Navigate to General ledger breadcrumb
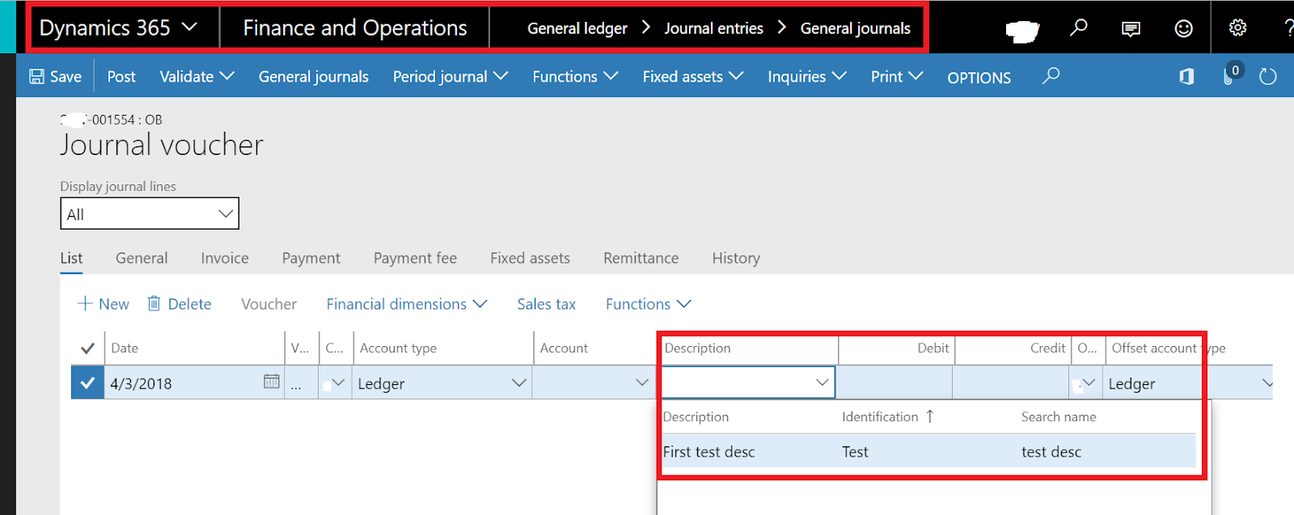 pyautogui.click(x=577, y=28)
